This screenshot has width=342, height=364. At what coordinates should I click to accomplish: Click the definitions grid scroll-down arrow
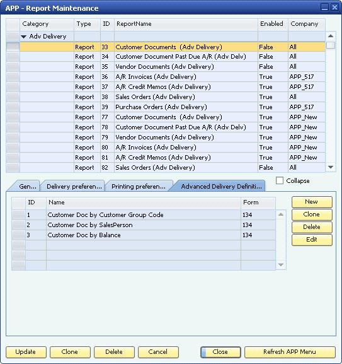pyautogui.click(x=281, y=265)
